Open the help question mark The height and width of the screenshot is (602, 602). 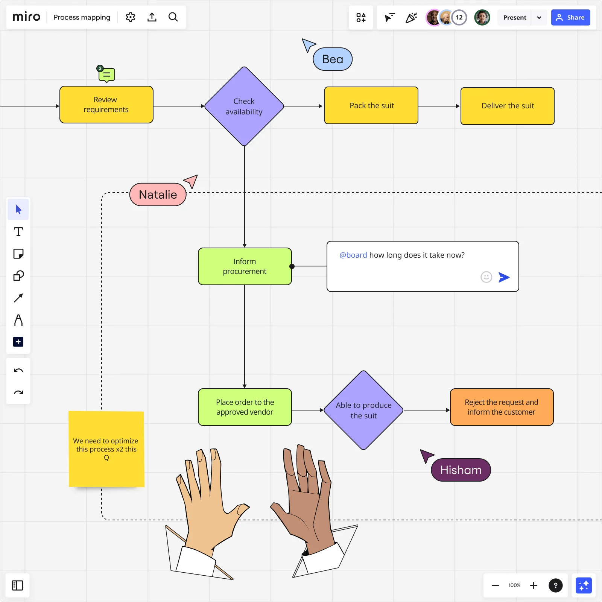(555, 585)
